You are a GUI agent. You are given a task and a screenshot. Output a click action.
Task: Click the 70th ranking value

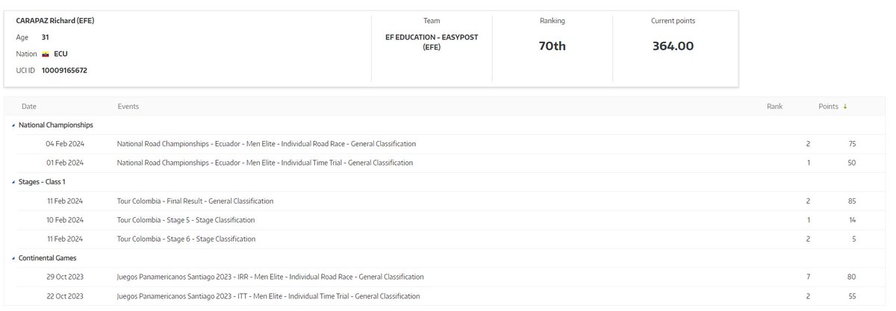tap(553, 46)
